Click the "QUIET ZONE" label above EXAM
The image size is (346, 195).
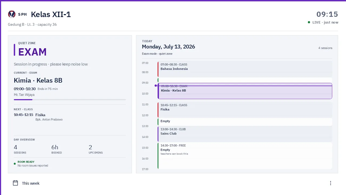pos(27,43)
